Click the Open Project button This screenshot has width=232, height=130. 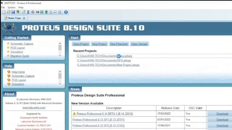[x=81, y=44]
